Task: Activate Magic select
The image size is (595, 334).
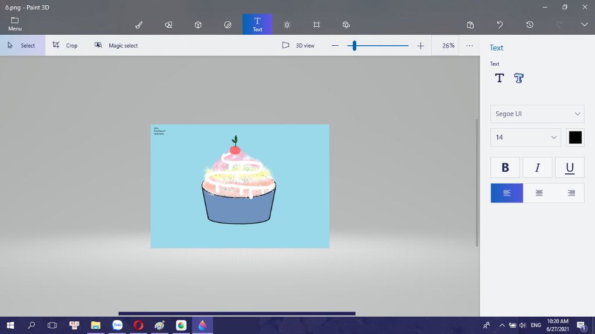Action: pos(116,45)
